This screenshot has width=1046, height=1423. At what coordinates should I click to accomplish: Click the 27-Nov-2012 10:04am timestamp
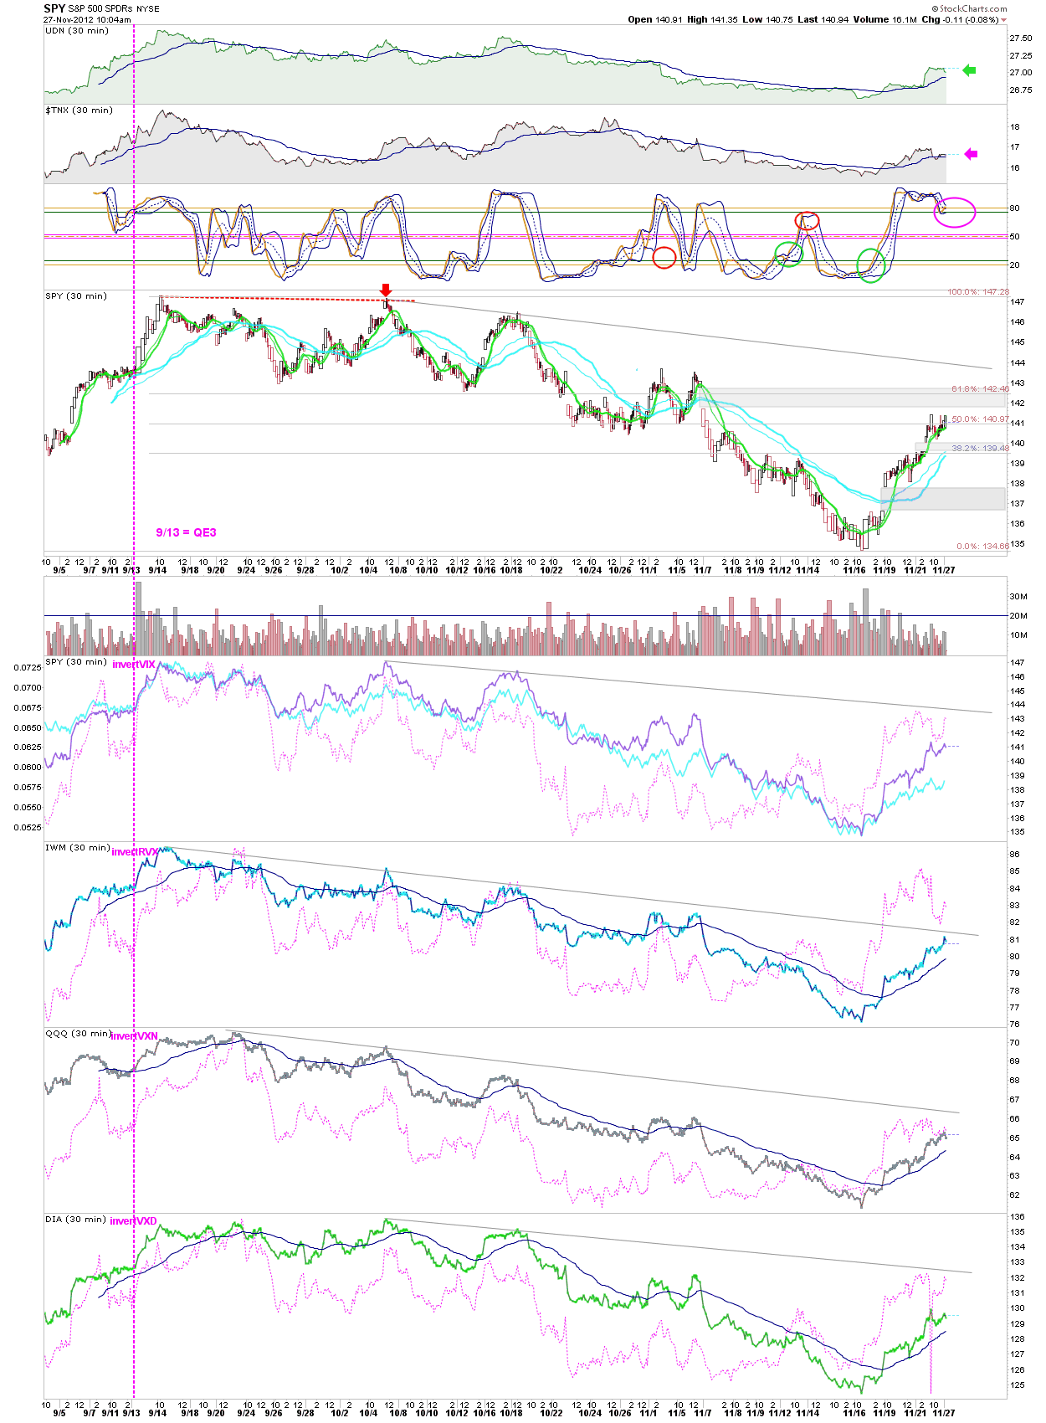tap(87, 20)
